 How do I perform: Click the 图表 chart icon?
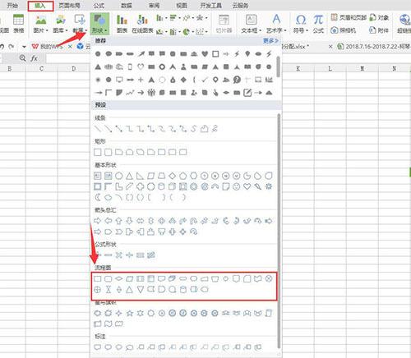tap(122, 24)
